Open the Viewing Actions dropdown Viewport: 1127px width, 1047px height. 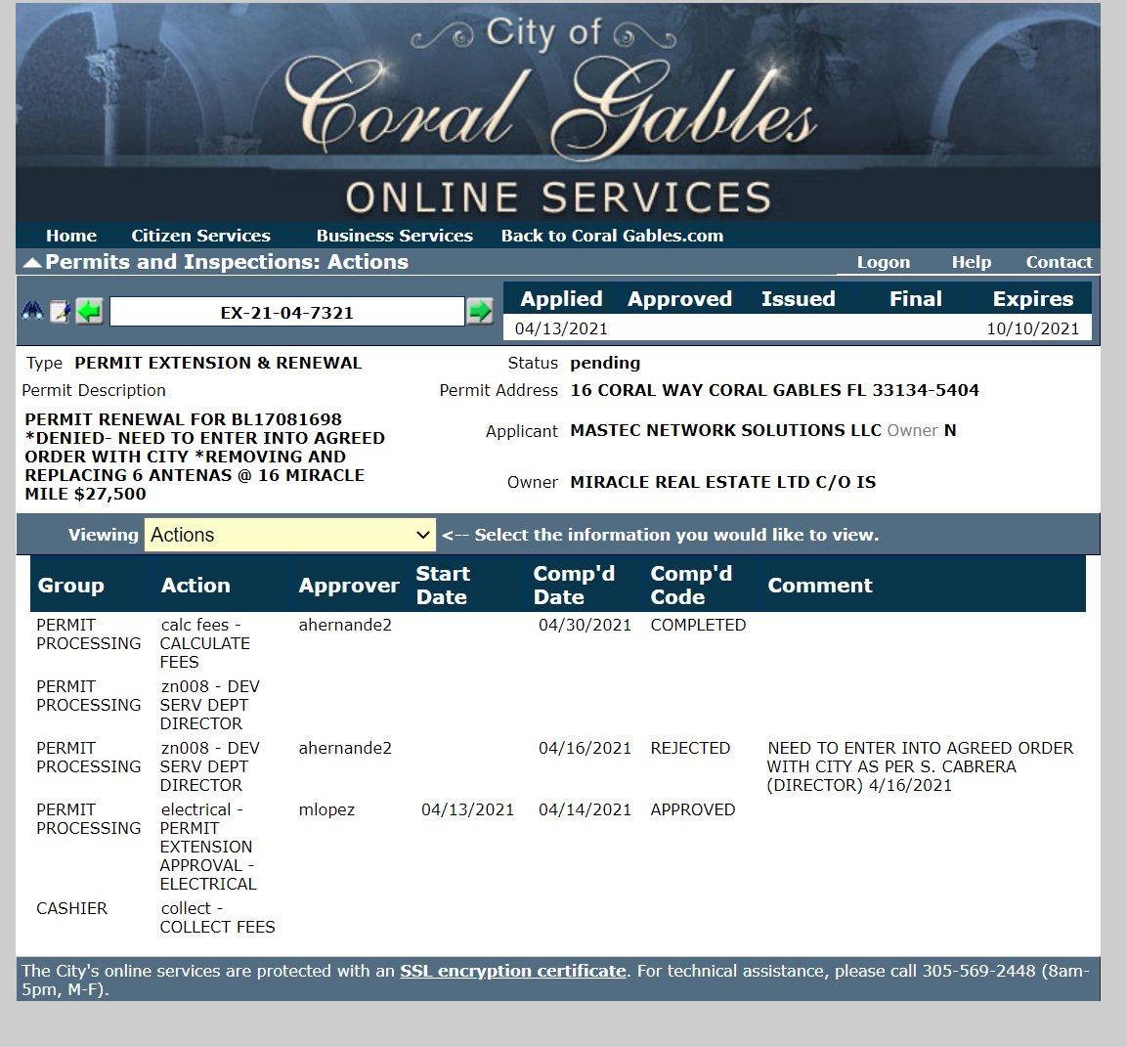click(290, 535)
